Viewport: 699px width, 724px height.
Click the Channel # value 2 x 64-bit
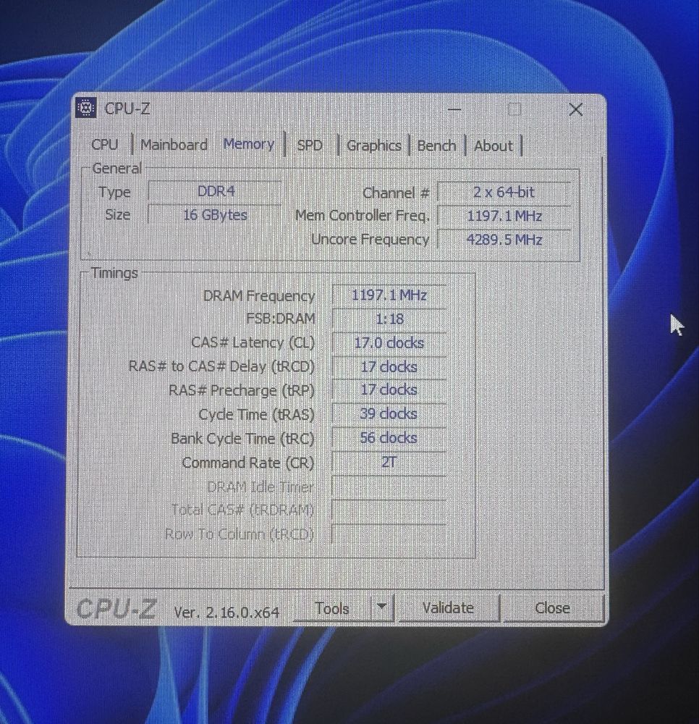tap(504, 192)
